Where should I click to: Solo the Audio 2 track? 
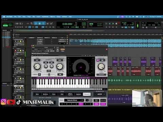click(x=20, y=60)
